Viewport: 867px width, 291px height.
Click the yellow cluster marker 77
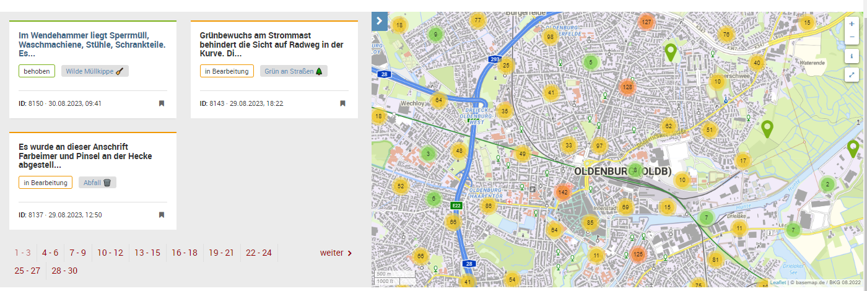(477, 20)
